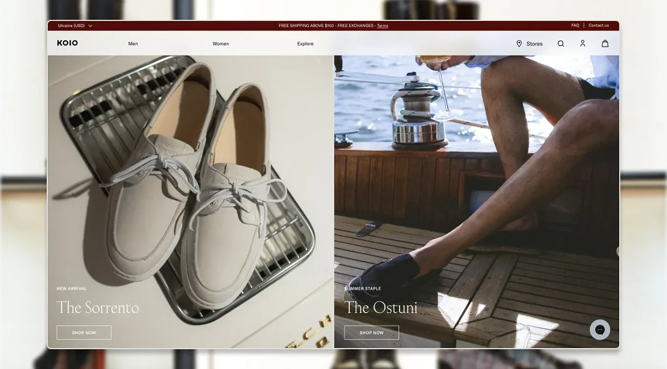Open the chat support bubble
The image size is (667, 369).
(x=600, y=329)
